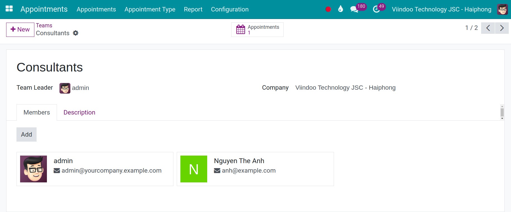511x212 pixels.
Task: Click the Appointments calendar smart button
Action: pyautogui.click(x=257, y=30)
